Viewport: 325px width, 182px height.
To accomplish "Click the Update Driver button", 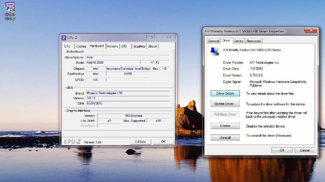I will 225,104.
